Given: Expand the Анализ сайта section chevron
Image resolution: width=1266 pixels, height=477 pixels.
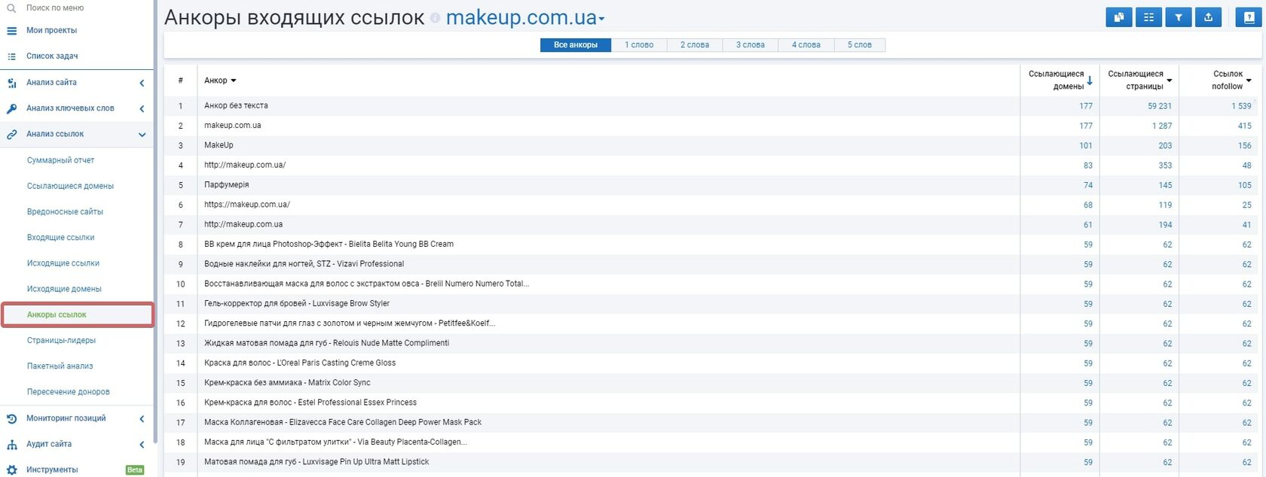Looking at the screenshot, I should [142, 83].
